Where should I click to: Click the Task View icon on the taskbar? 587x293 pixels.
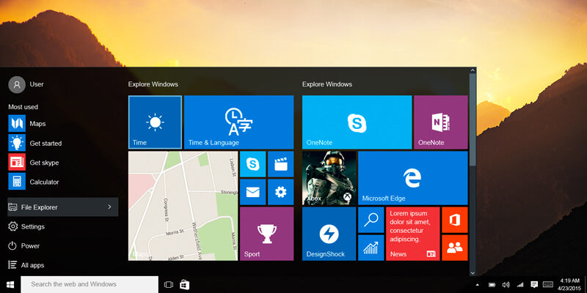pyautogui.click(x=168, y=284)
